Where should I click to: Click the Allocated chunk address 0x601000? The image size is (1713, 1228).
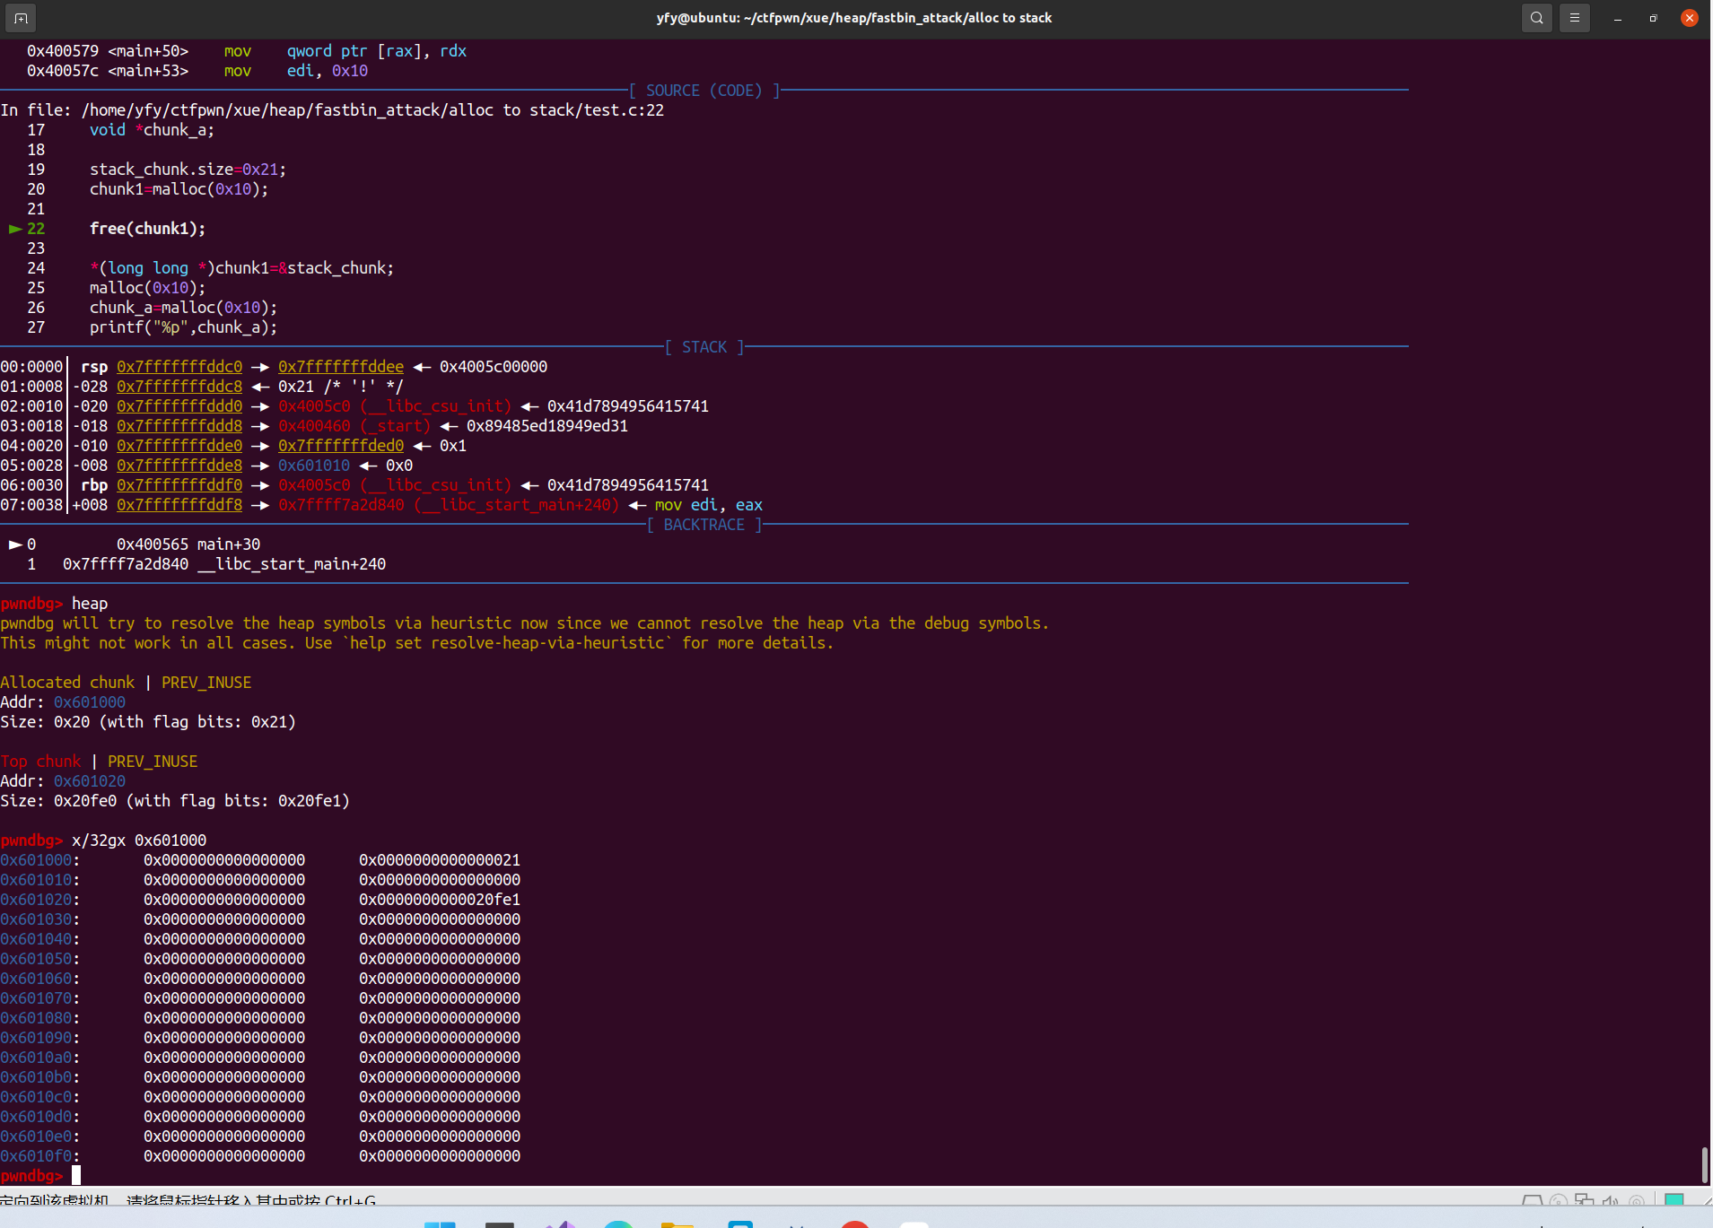[x=90, y=702]
